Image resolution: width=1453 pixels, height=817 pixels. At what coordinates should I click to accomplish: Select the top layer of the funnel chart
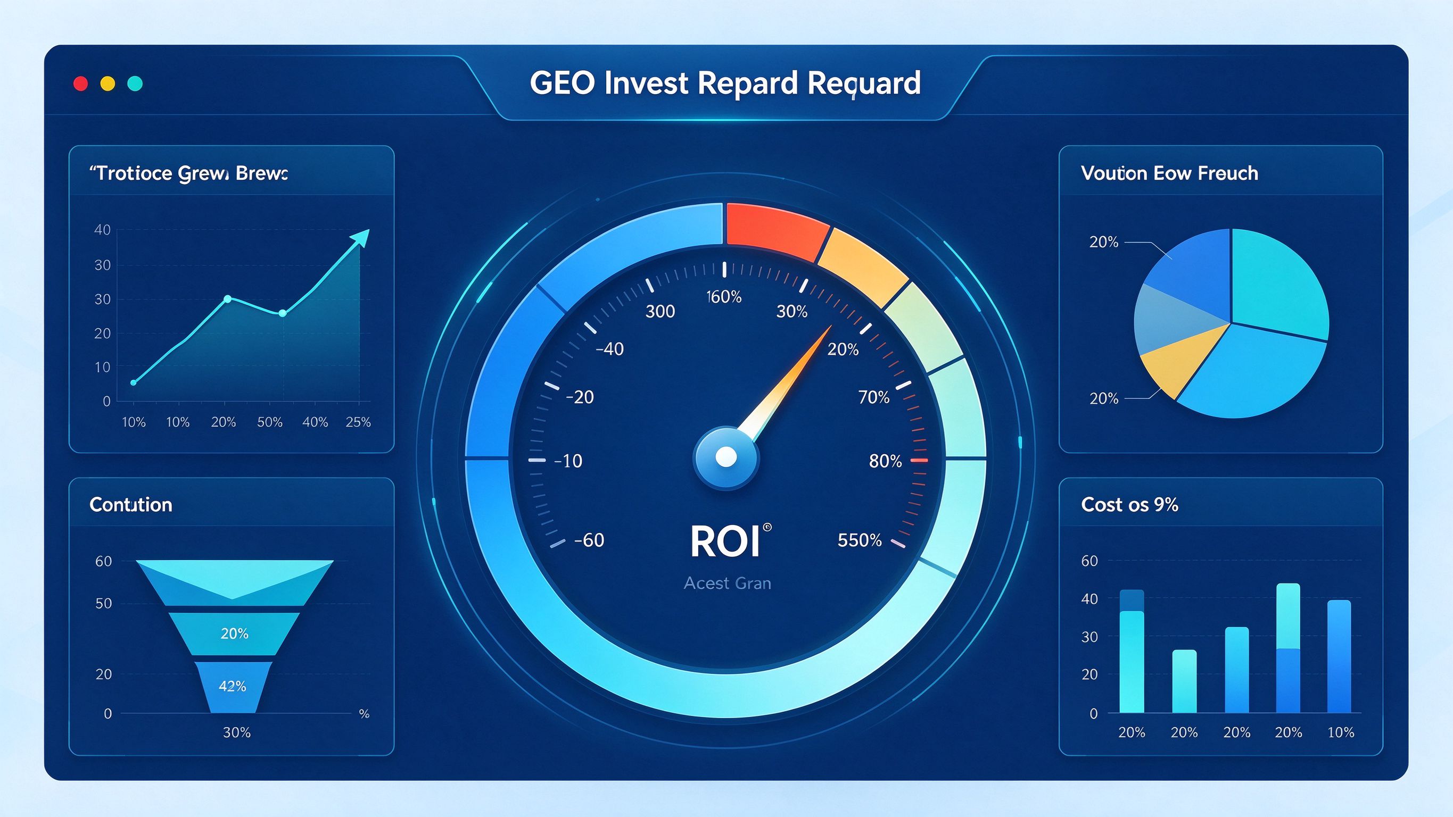[234, 582]
